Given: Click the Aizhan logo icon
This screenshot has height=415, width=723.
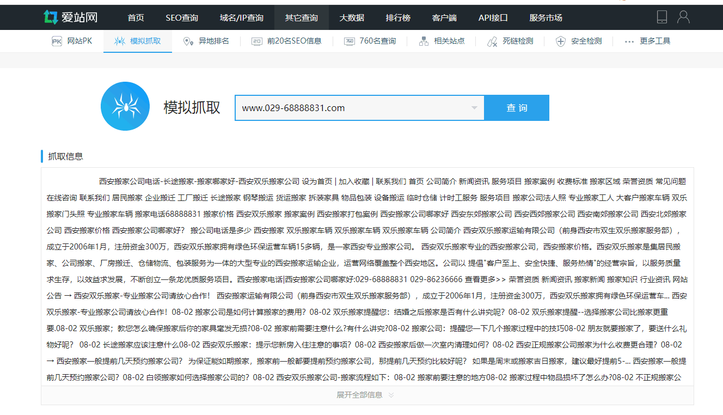Looking at the screenshot, I should [x=51, y=17].
